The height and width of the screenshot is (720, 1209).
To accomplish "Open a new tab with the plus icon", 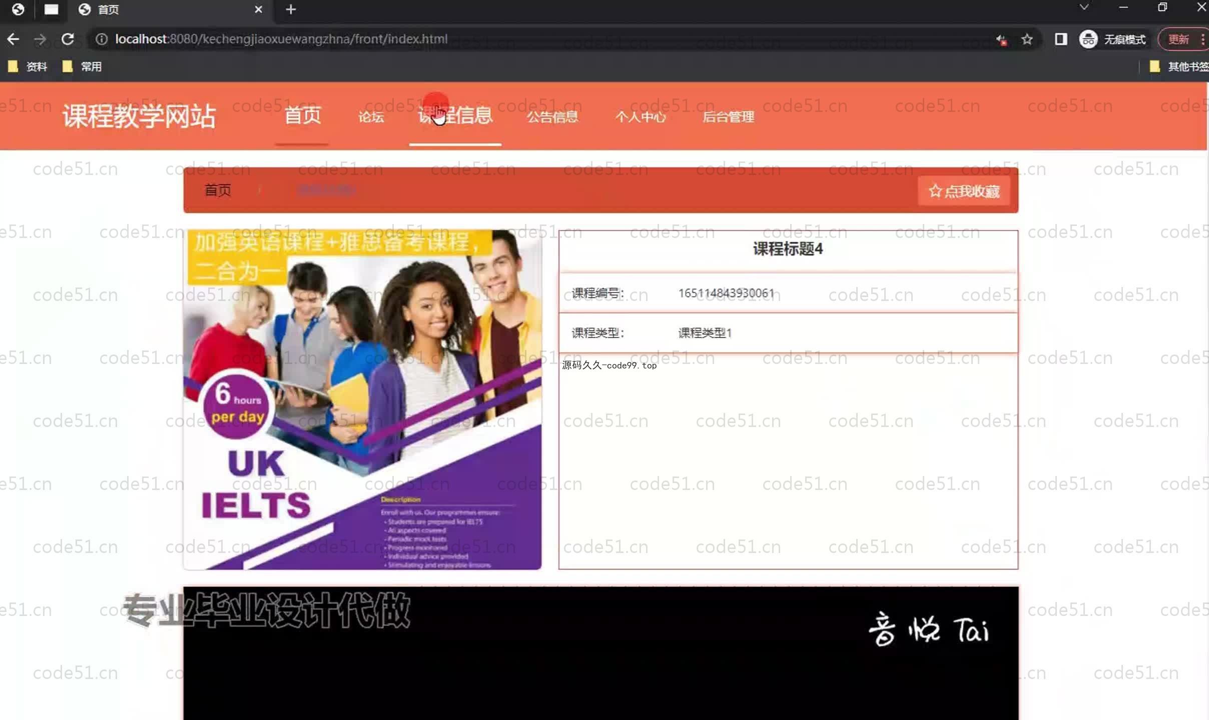I will 291,9.
